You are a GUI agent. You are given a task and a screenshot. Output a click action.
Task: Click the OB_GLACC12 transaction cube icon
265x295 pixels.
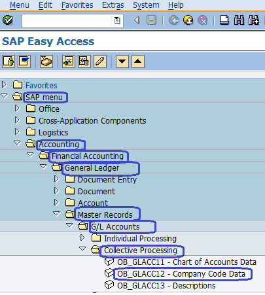tap(109, 273)
